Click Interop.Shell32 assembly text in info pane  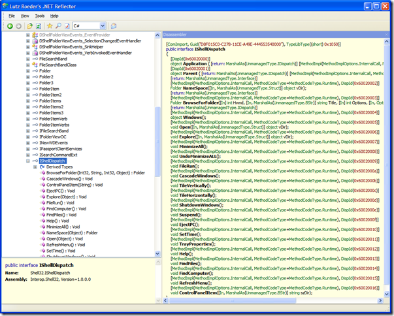pos(61,279)
